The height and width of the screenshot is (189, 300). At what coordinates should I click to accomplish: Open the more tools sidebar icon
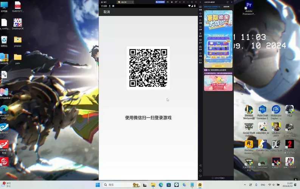click(x=201, y=61)
